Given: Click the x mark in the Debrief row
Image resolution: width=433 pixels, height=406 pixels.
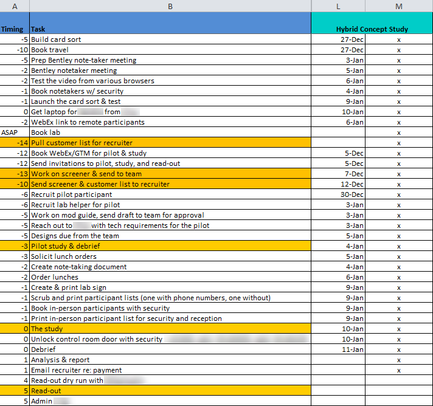Looking at the screenshot, I should click(x=399, y=349).
